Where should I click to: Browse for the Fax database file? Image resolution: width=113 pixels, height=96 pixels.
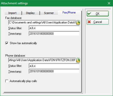(x=78, y=22)
